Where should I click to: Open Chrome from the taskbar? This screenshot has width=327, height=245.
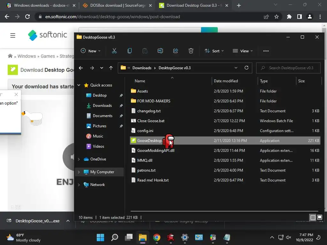(156, 237)
